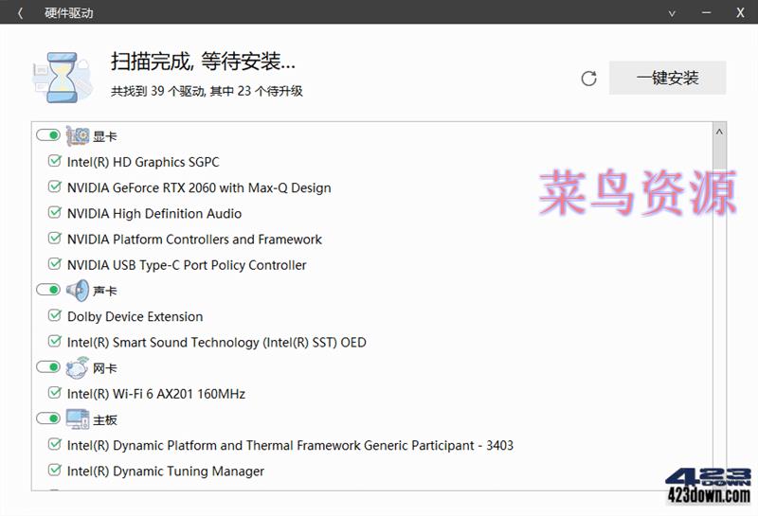Uncheck Dynamic Platform and Thermal Framework checkbox

[55, 444]
